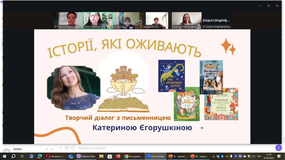Open the sticker picker in Viber

pyautogui.click(x=73, y=148)
